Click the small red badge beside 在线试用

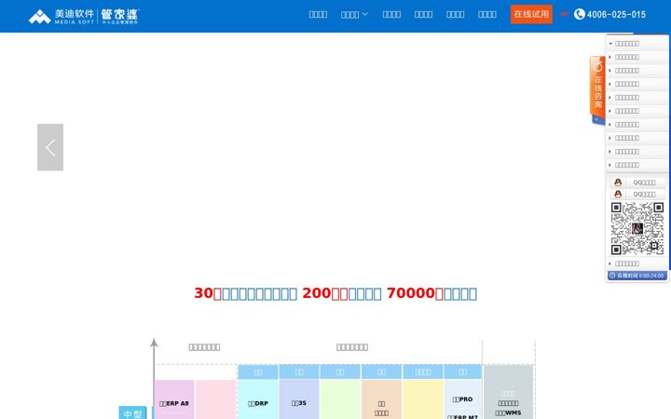click(564, 14)
